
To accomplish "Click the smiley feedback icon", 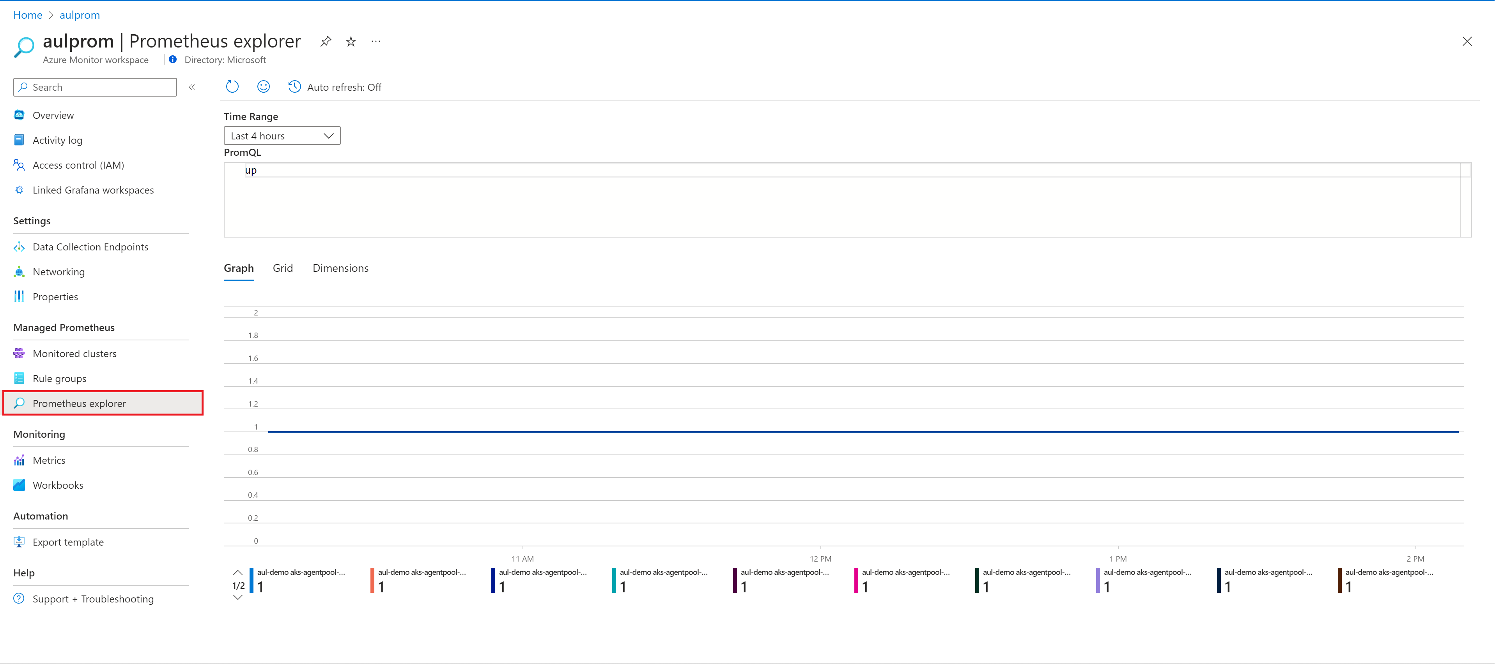I will 264,87.
